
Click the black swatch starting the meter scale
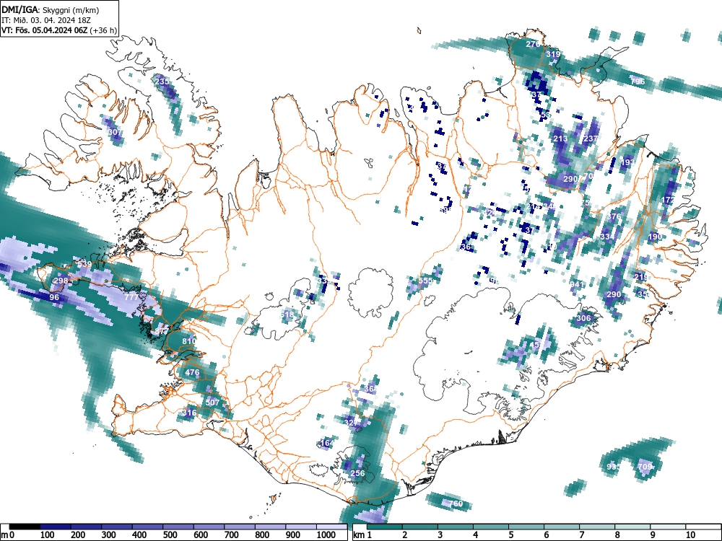tap(25, 527)
